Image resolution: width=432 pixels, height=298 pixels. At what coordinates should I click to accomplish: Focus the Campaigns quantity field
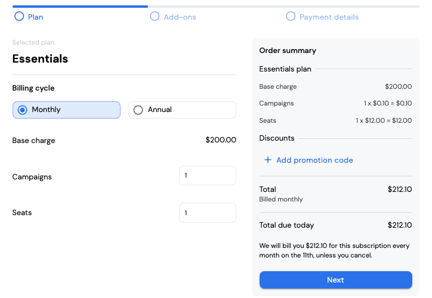pyautogui.click(x=208, y=176)
